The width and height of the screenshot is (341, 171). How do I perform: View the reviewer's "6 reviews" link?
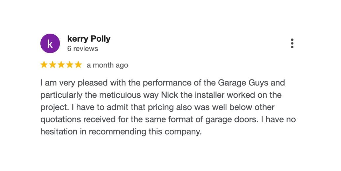click(x=83, y=49)
